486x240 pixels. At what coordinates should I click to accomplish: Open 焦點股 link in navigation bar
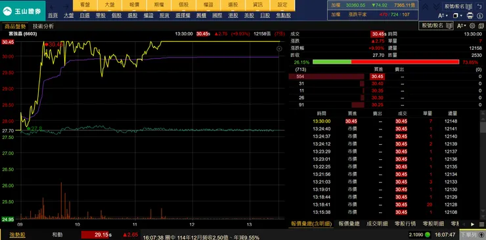click(x=283, y=16)
